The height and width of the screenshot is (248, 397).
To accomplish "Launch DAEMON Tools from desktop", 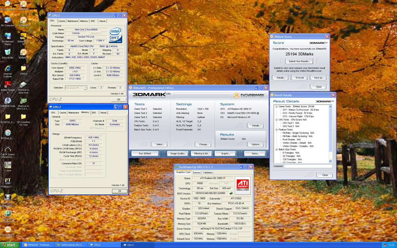I will [x=8, y=102].
